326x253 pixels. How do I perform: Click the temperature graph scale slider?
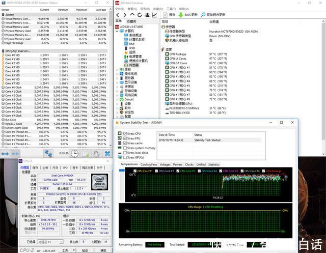click(x=122, y=171)
